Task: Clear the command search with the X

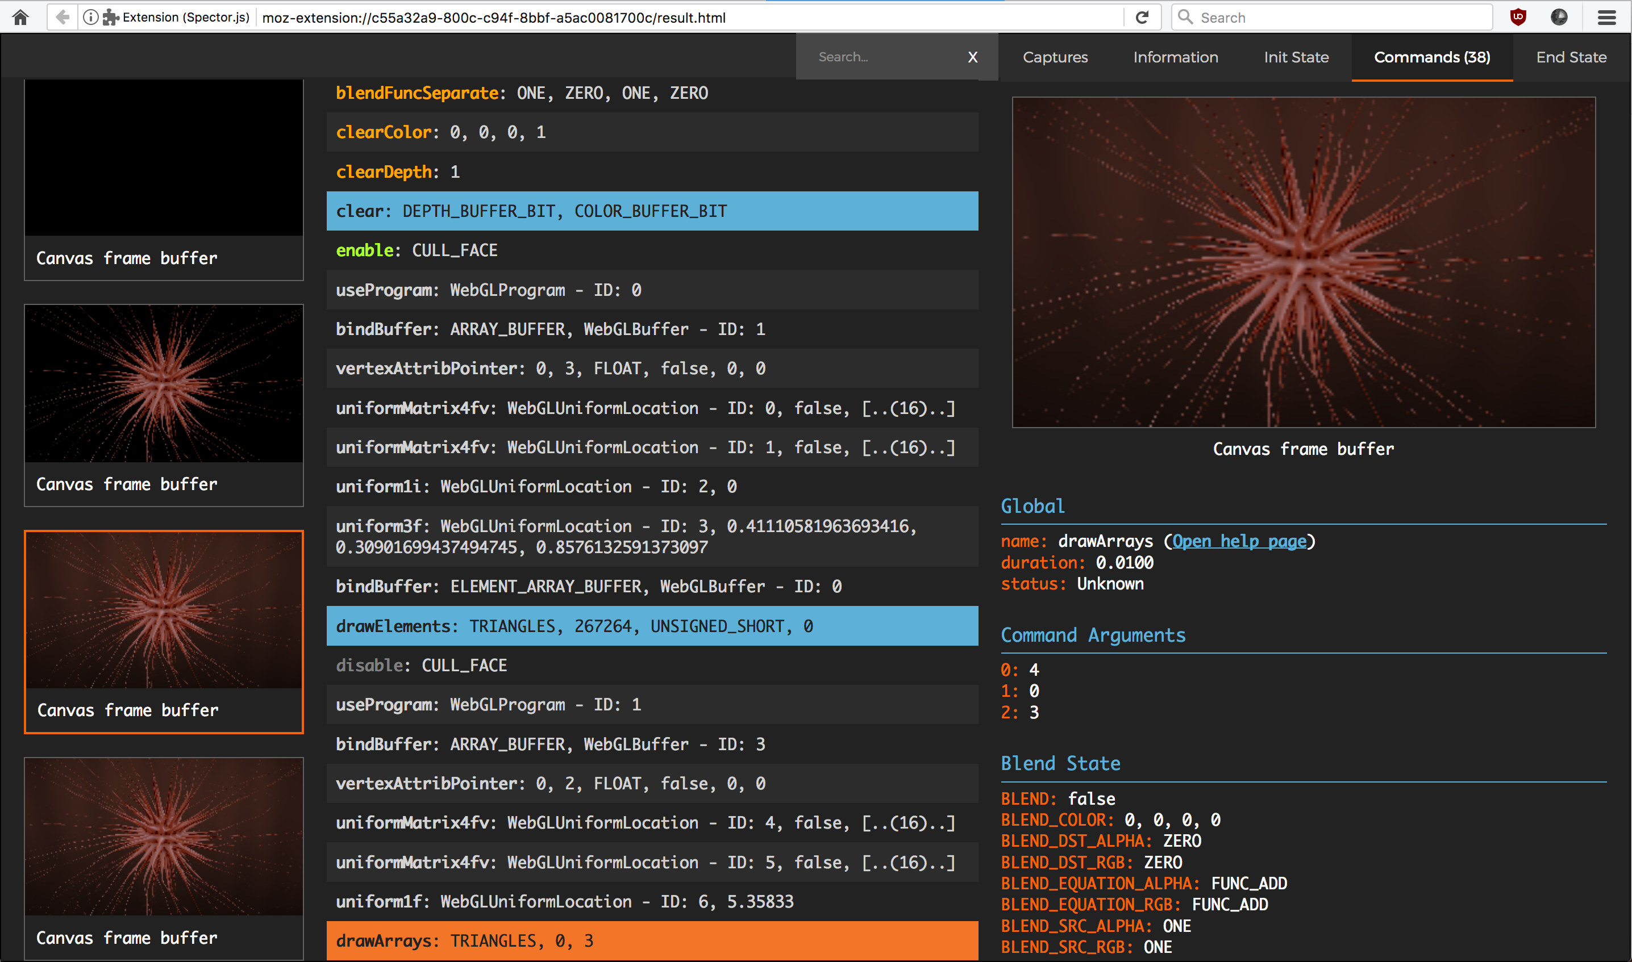Action: (x=972, y=57)
